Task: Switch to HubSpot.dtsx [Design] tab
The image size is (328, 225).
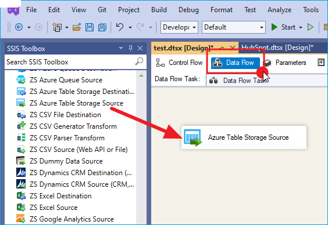Action: [277, 48]
